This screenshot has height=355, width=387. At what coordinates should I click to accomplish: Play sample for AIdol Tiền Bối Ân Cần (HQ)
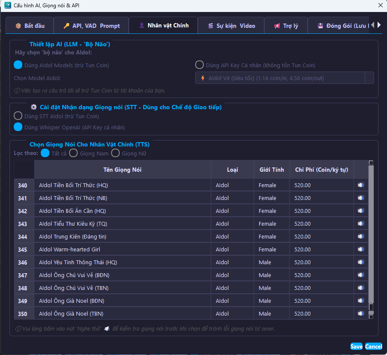(x=361, y=211)
